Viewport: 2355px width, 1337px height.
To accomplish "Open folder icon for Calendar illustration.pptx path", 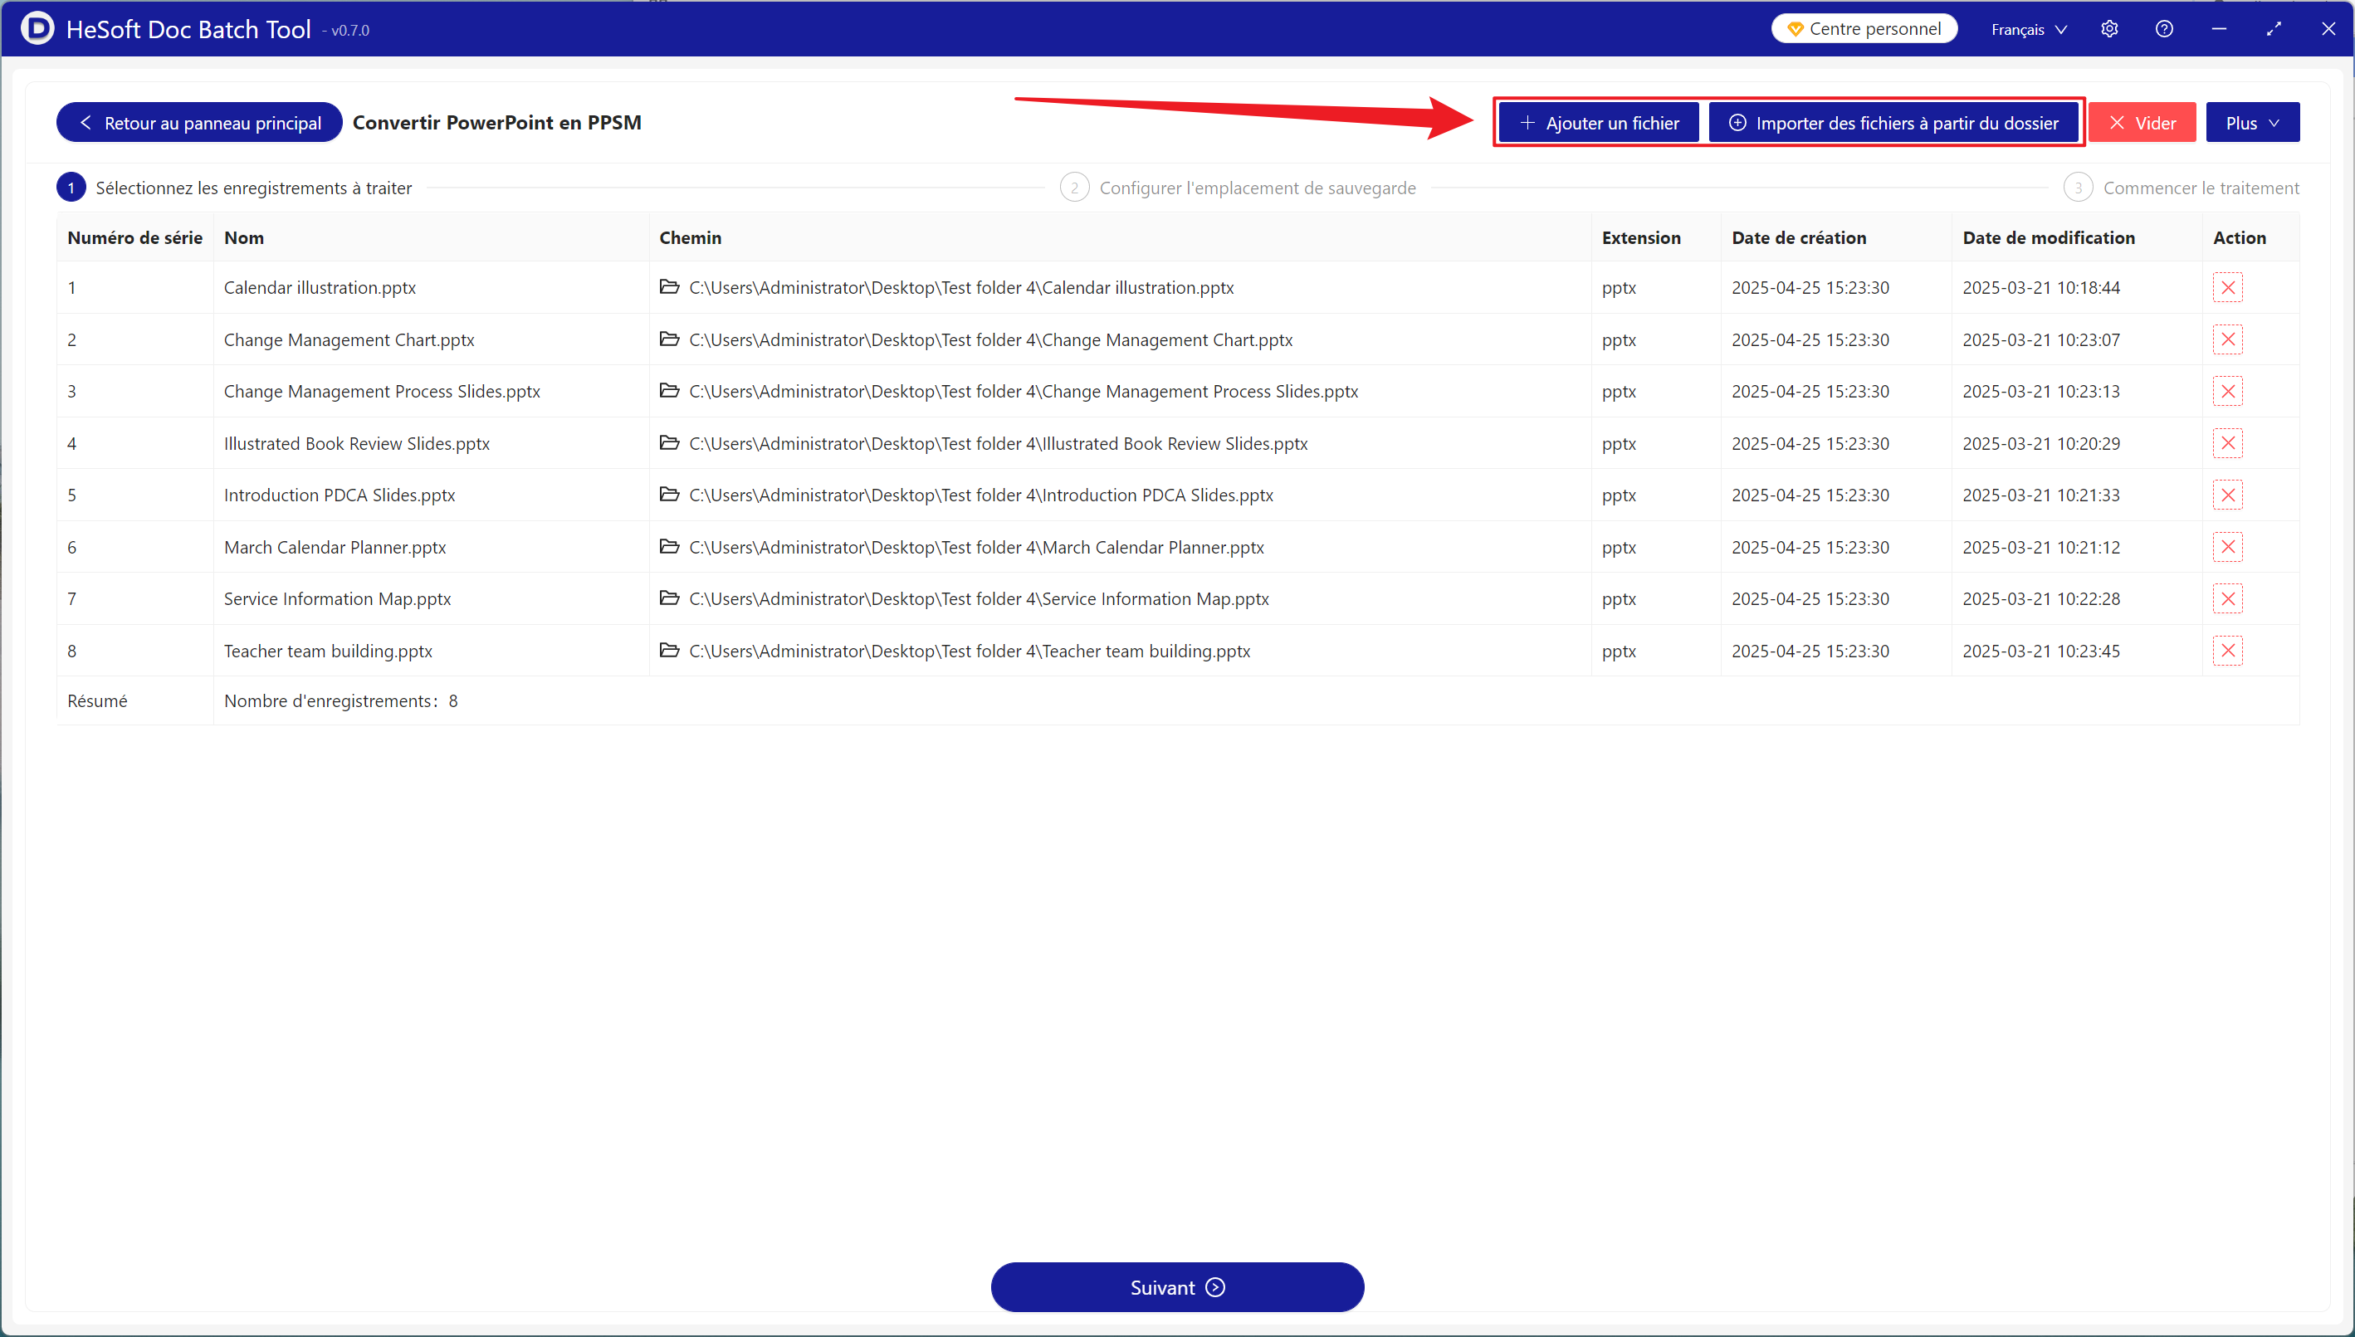I will click(x=670, y=286).
